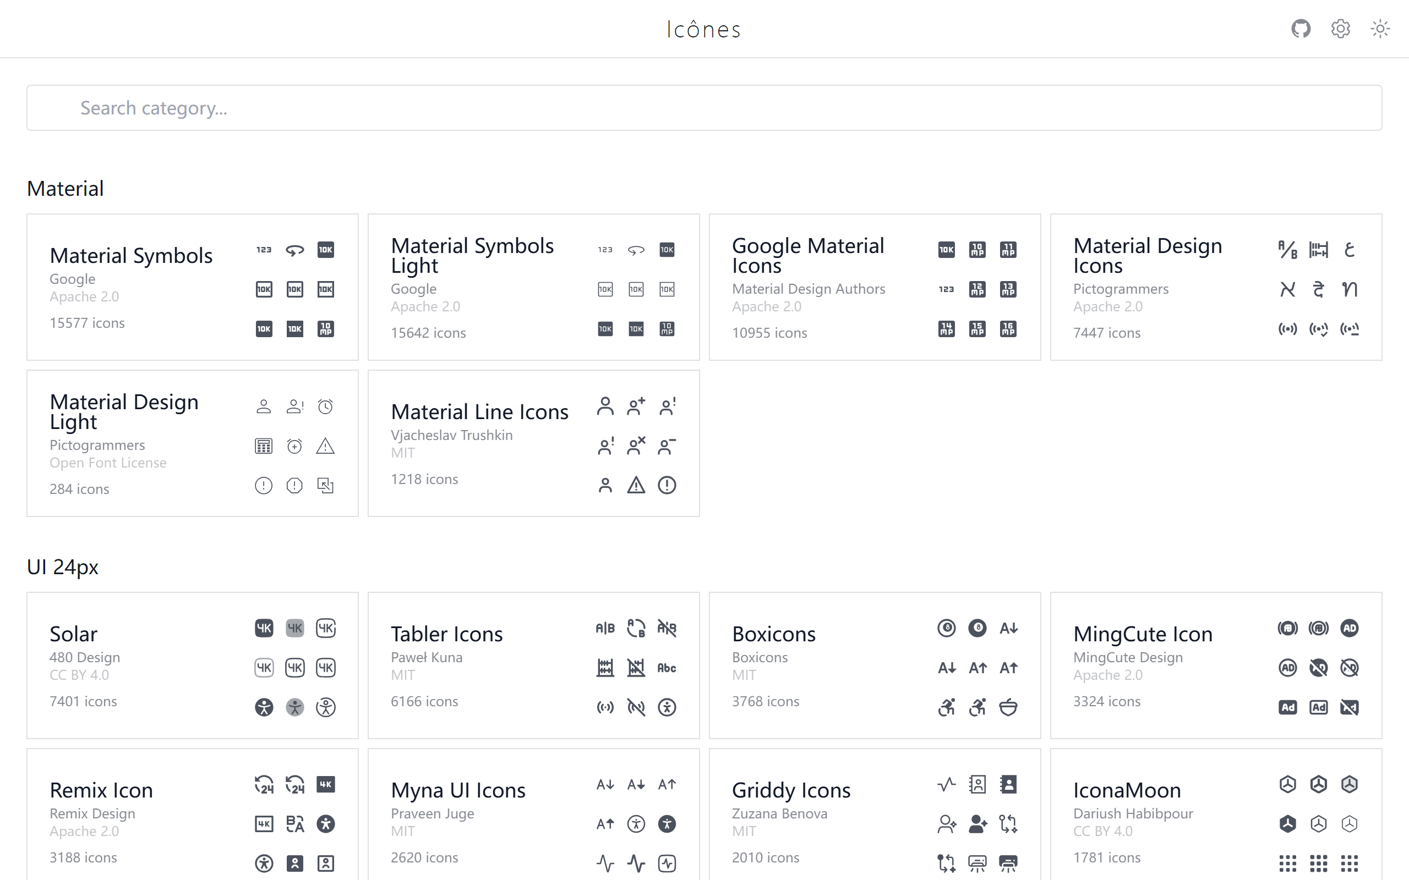The image size is (1409, 880).
Task: Open the Myna UI Icons collection
Action: pos(533,815)
